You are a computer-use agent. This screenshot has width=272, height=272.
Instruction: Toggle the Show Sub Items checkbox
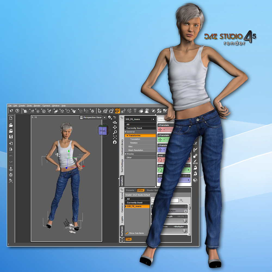[127, 233]
